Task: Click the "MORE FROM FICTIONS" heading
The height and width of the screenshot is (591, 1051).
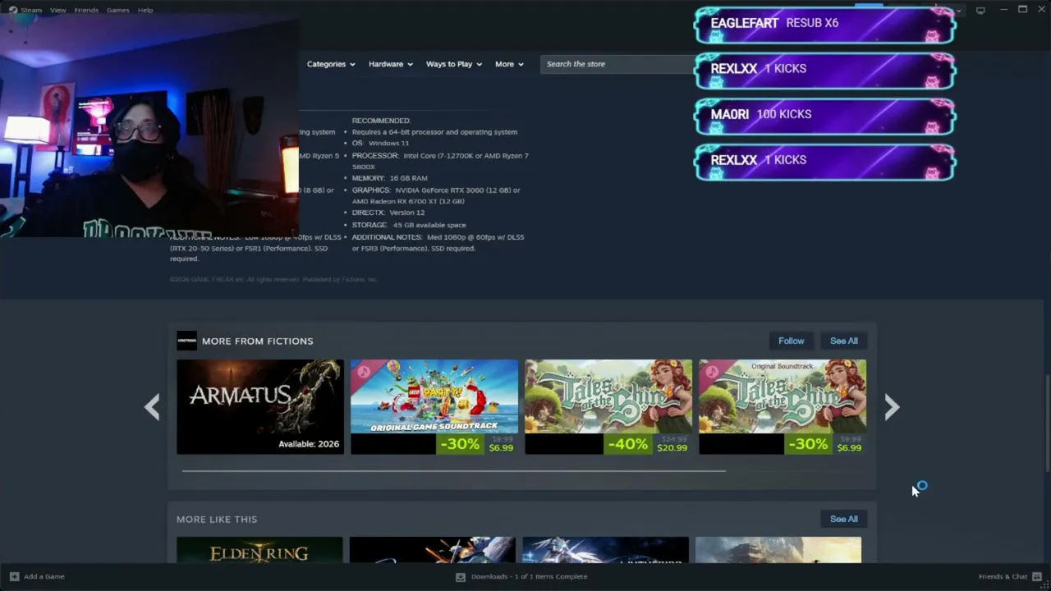Action: point(258,341)
